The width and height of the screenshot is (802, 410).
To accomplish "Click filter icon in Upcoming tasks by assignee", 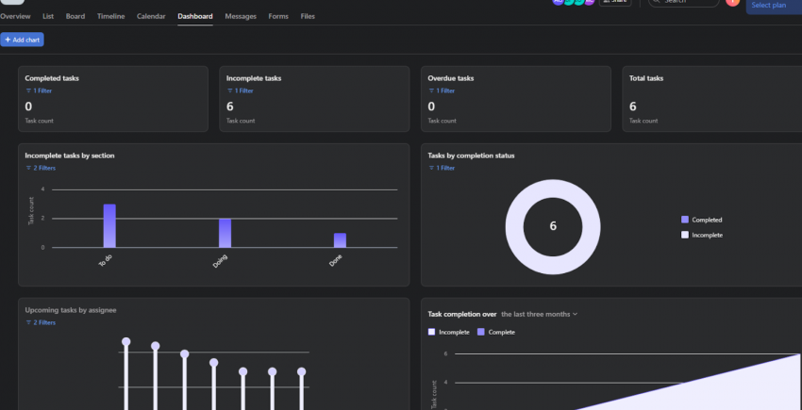I will pos(27,322).
